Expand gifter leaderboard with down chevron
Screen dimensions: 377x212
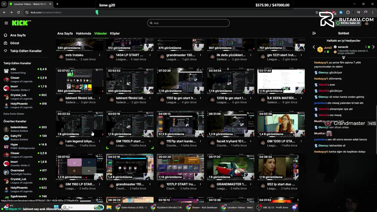point(343,58)
